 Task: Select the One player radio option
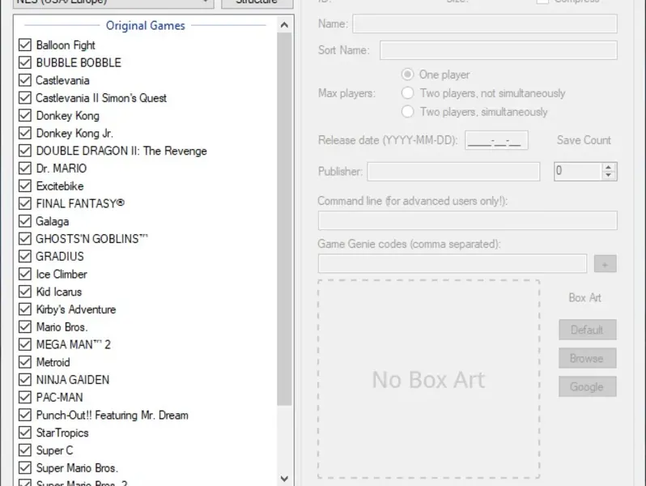point(407,75)
